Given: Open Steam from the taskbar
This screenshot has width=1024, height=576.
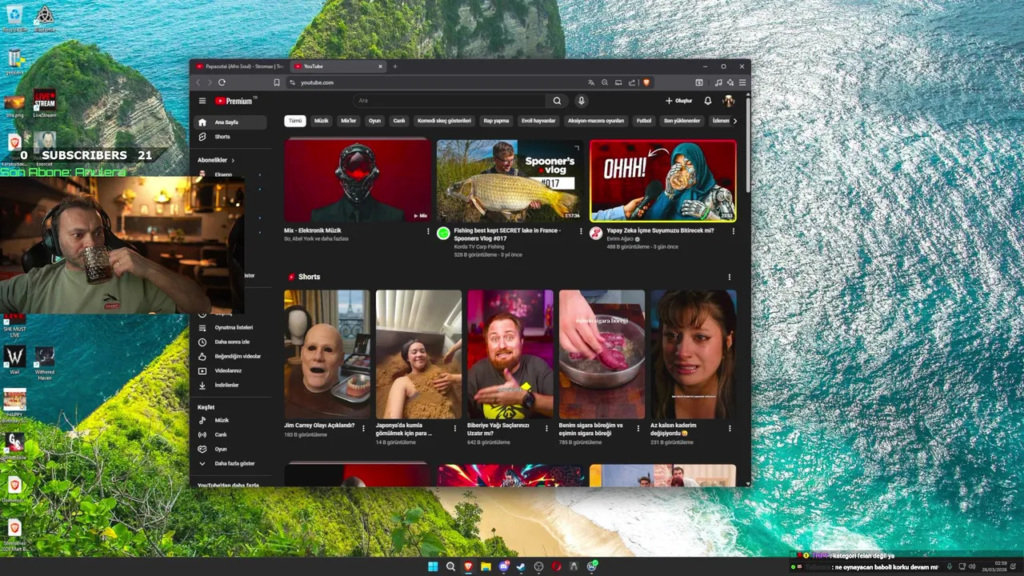Looking at the screenshot, I should (521, 566).
